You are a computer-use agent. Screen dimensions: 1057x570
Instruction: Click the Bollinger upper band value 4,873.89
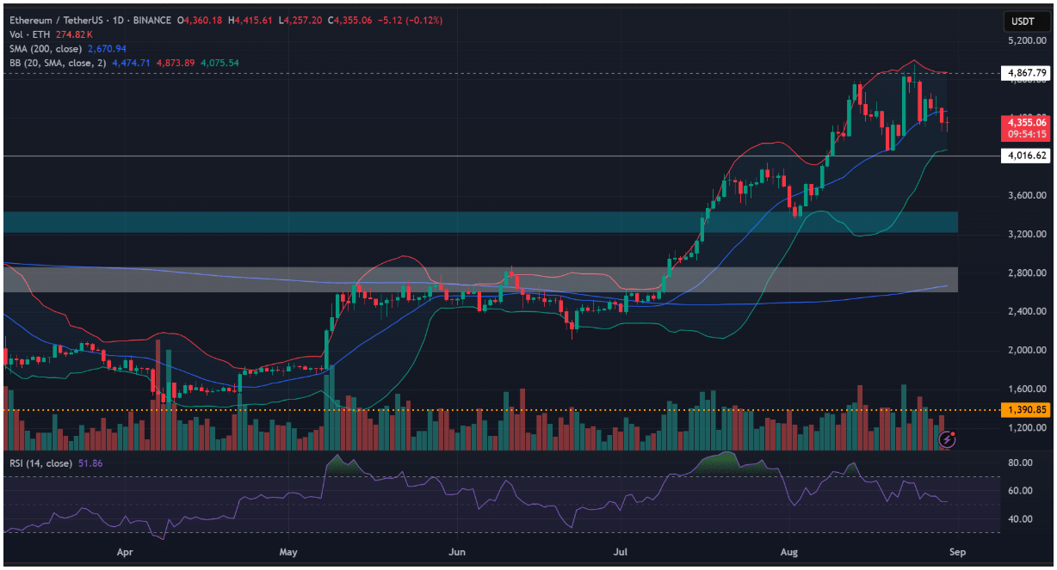click(175, 63)
